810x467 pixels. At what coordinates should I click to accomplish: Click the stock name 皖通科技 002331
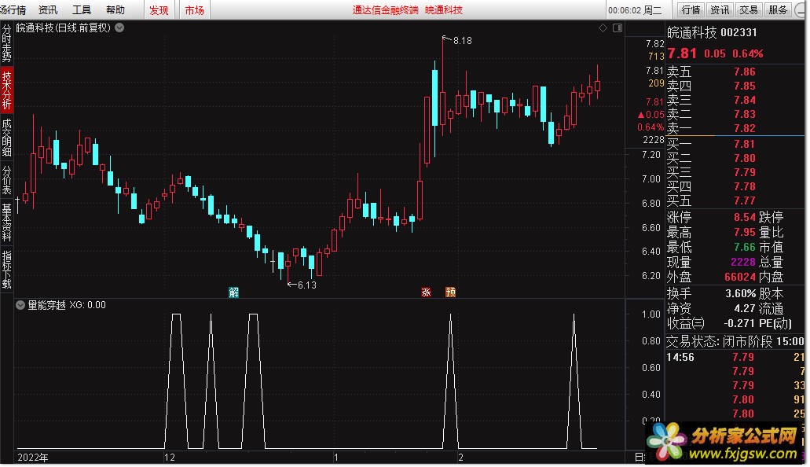click(712, 32)
